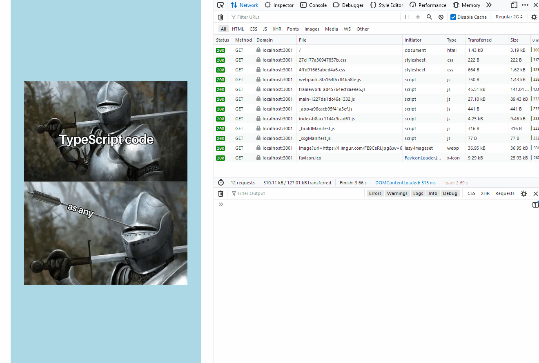Image resolution: width=539 pixels, height=363 pixels.
Task: Open the DevTools meatball menu
Action: pyautogui.click(x=525, y=5)
